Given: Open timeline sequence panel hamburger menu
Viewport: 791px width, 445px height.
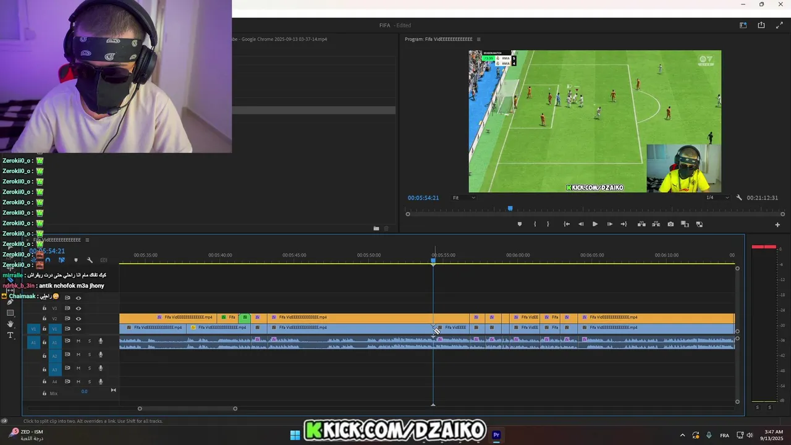Looking at the screenshot, I should point(87,240).
